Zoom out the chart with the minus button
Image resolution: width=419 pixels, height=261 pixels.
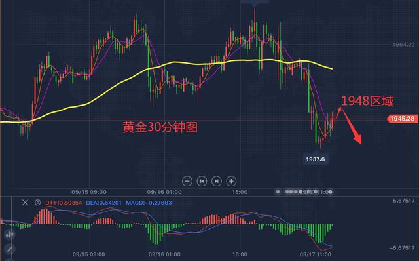pos(187,181)
